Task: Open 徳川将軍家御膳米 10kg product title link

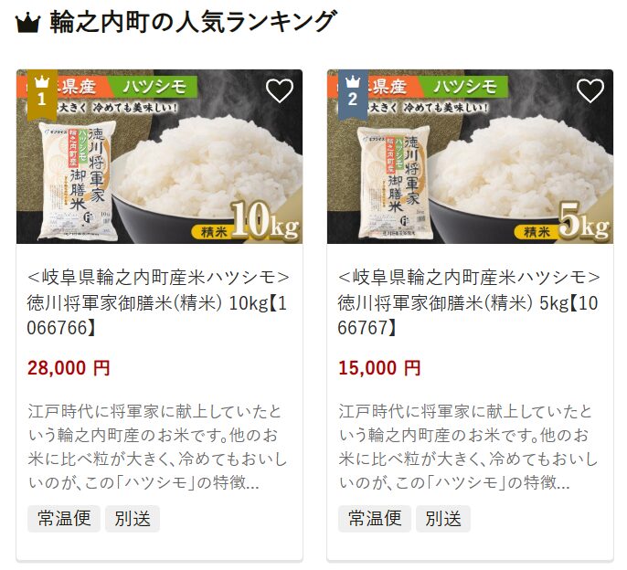Action: (x=158, y=303)
